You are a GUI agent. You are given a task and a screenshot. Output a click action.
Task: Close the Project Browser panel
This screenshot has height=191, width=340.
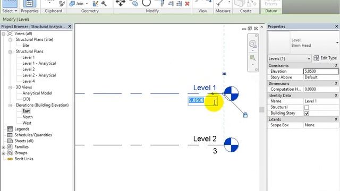(x=70, y=27)
